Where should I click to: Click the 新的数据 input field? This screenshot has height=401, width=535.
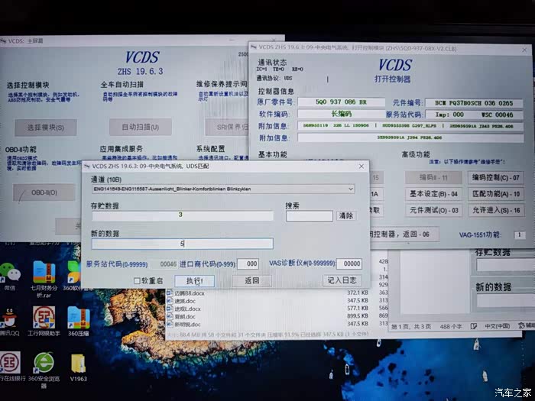coord(182,244)
